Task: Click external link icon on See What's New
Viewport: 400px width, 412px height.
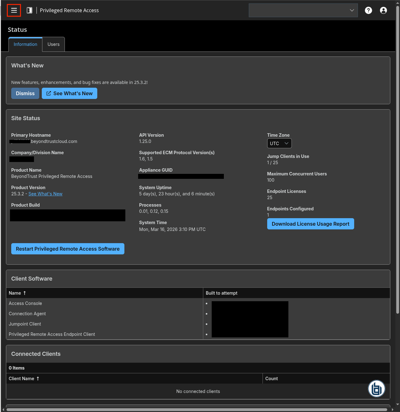Action: 49,93
